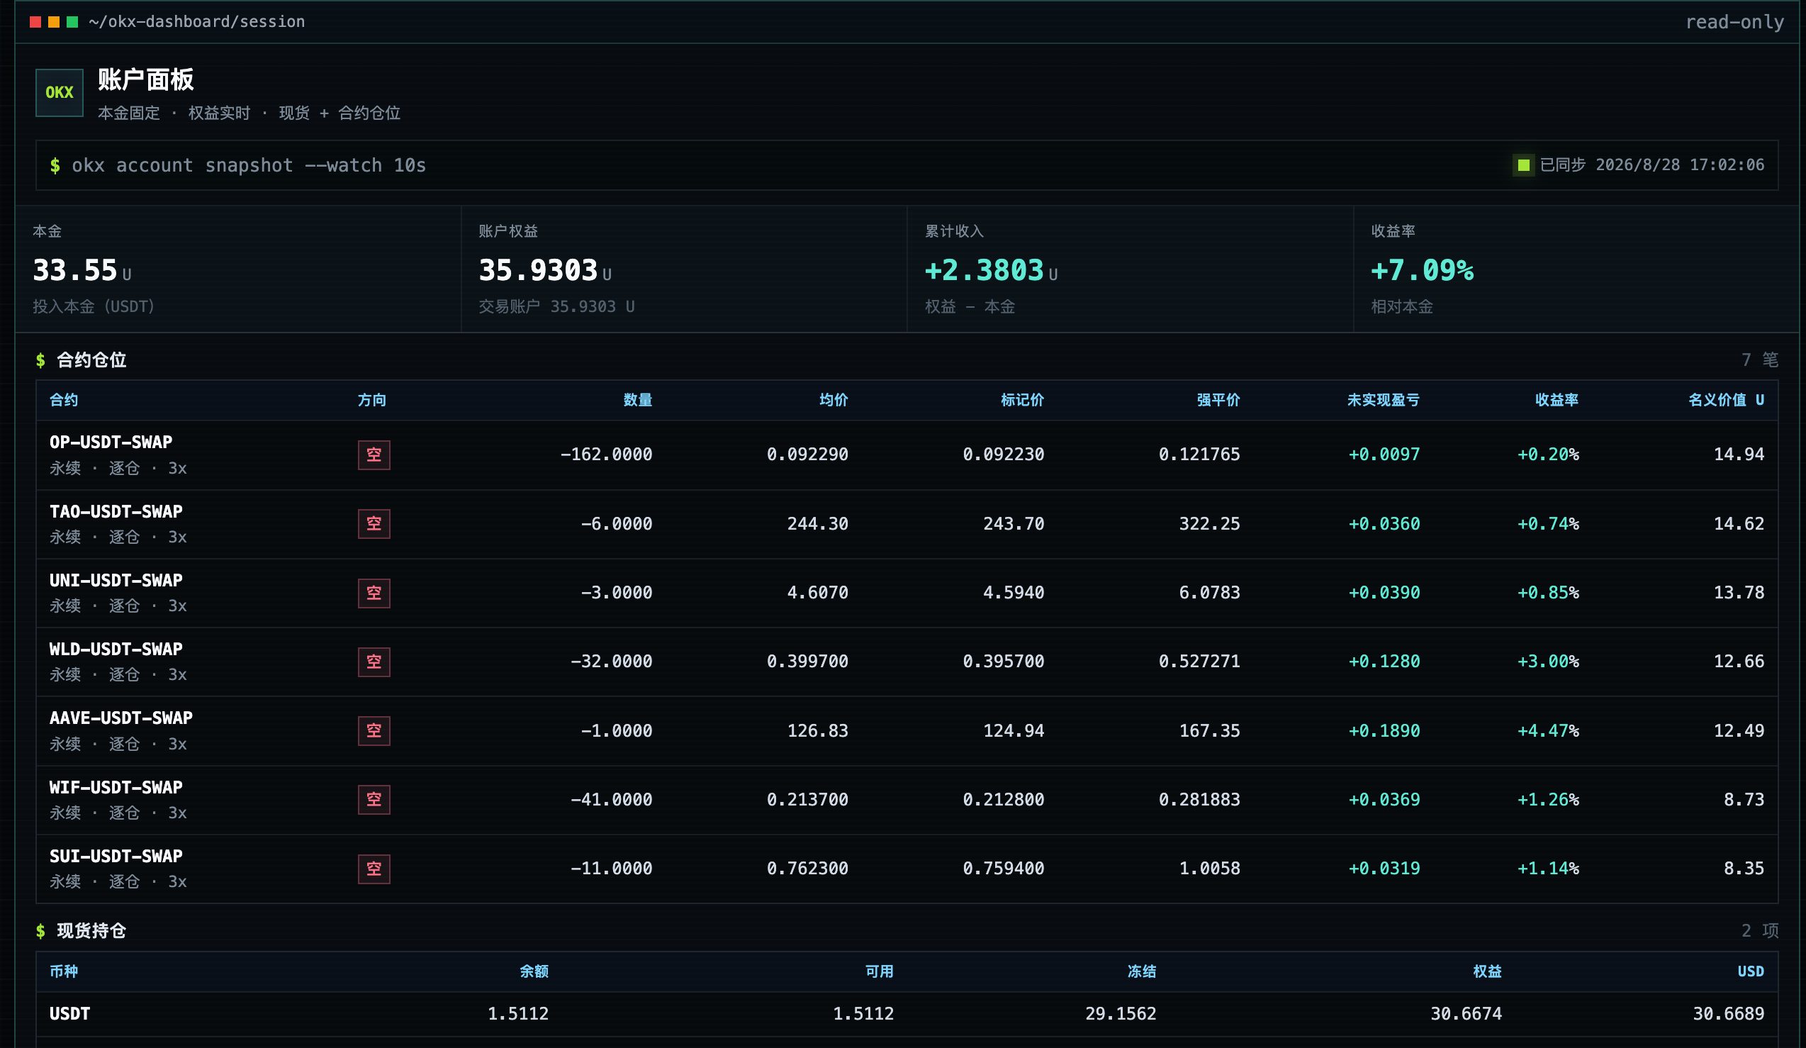Open the WLD-USDT-SWAP contract name
Screen dimensions: 1806x1048
tap(116, 650)
